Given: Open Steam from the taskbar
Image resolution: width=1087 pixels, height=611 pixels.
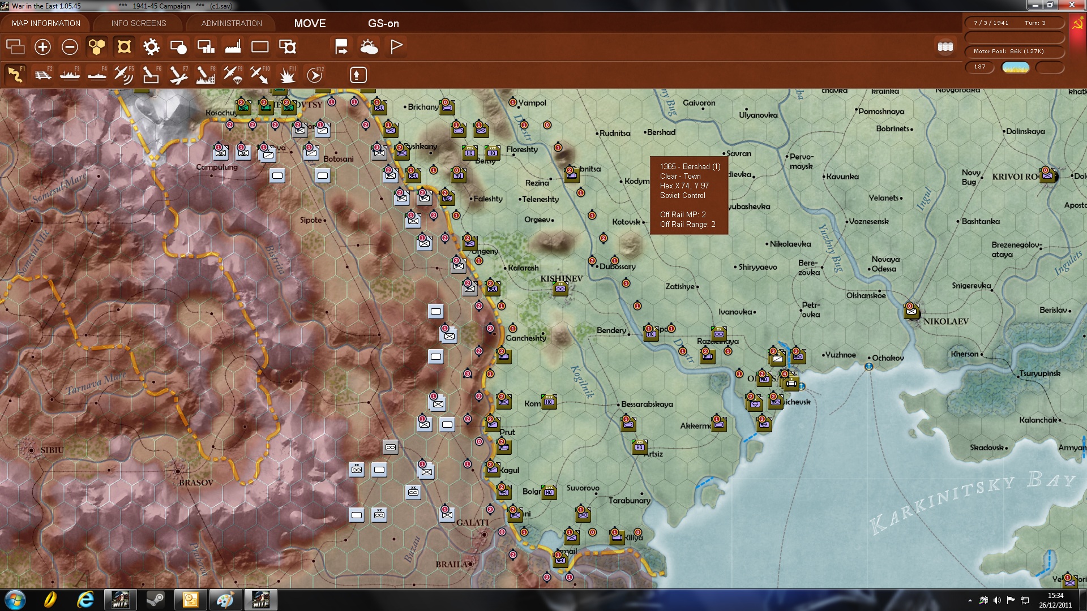Looking at the screenshot, I should tap(155, 600).
